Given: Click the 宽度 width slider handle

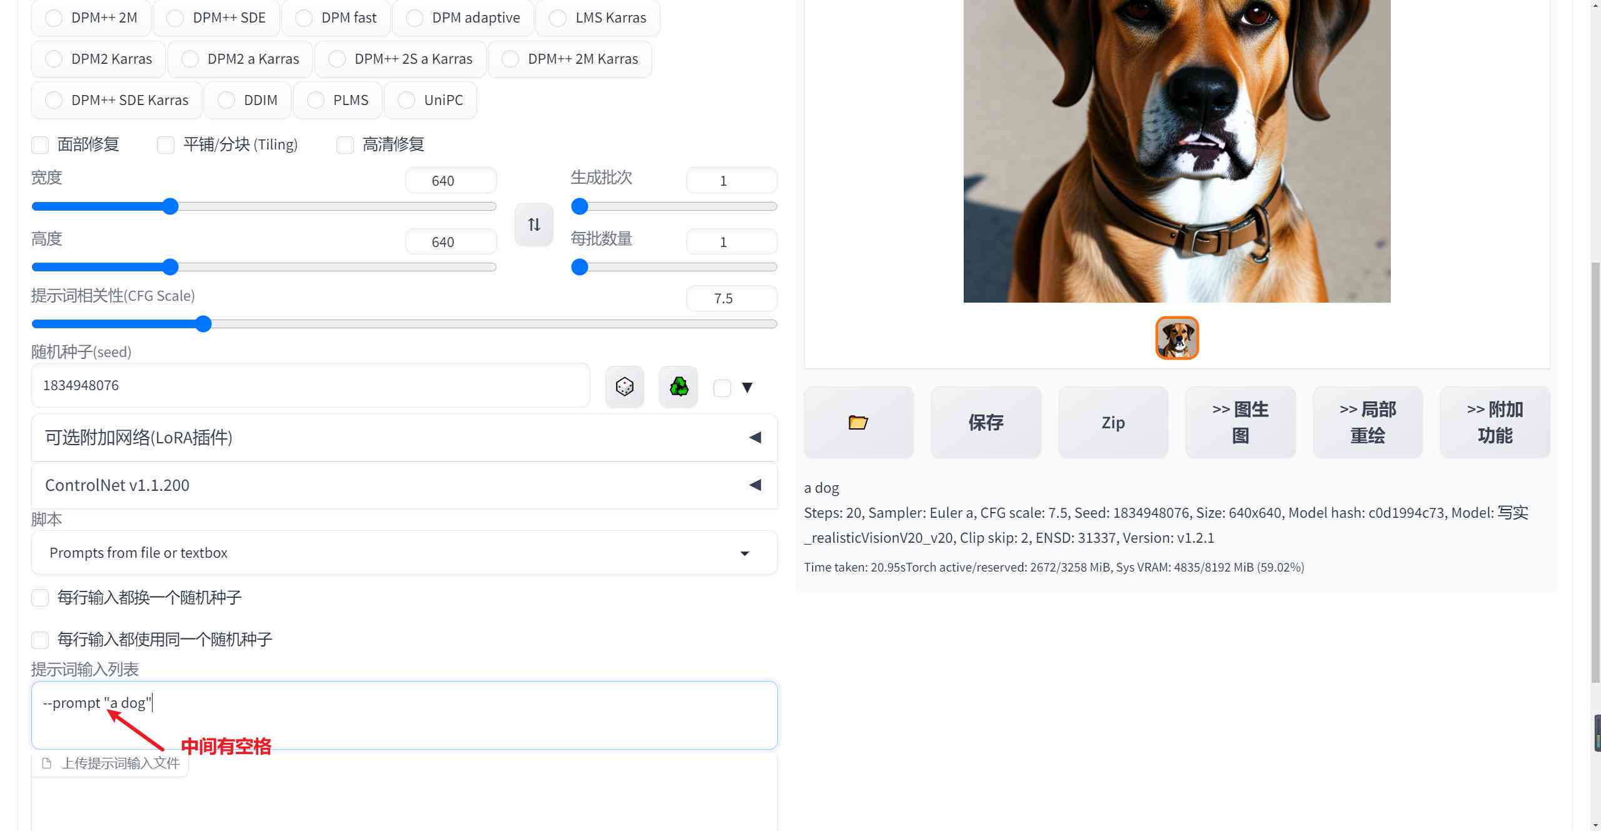Looking at the screenshot, I should pos(170,206).
